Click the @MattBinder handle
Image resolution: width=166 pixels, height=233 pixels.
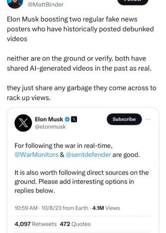click(45, 5)
